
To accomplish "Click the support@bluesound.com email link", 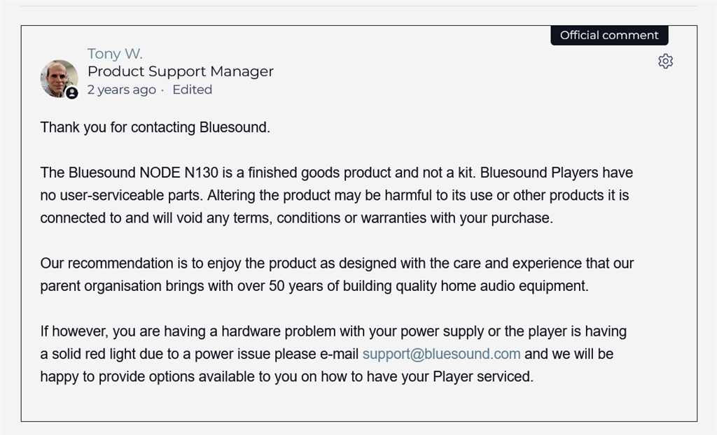I will [441, 354].
